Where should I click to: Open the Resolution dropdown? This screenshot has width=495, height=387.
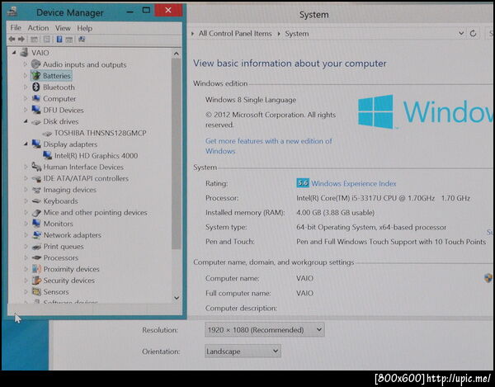[x=264, y=330]
